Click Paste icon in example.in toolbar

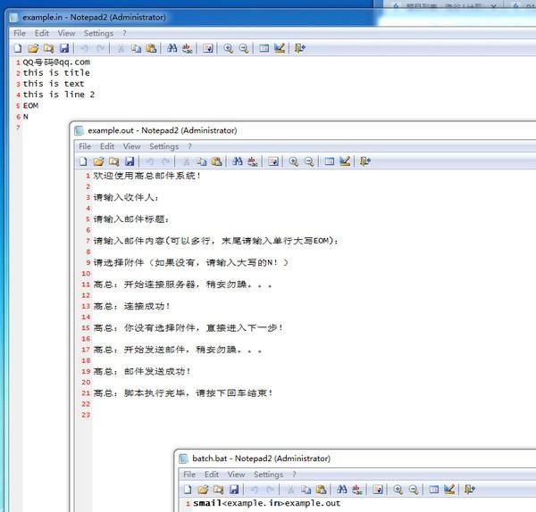(x=151, y=48)
